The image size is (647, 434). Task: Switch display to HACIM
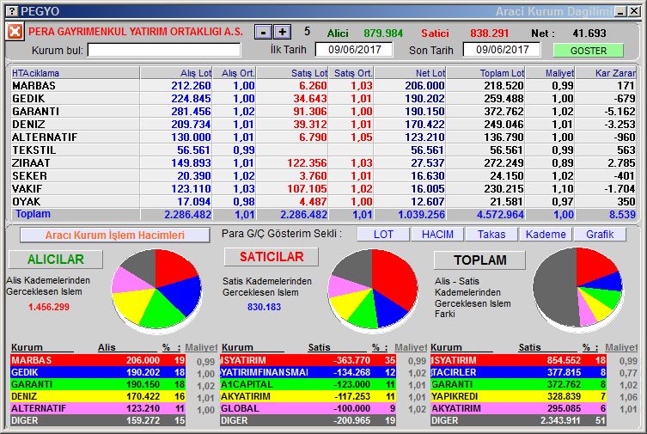[x=437, y=235]
